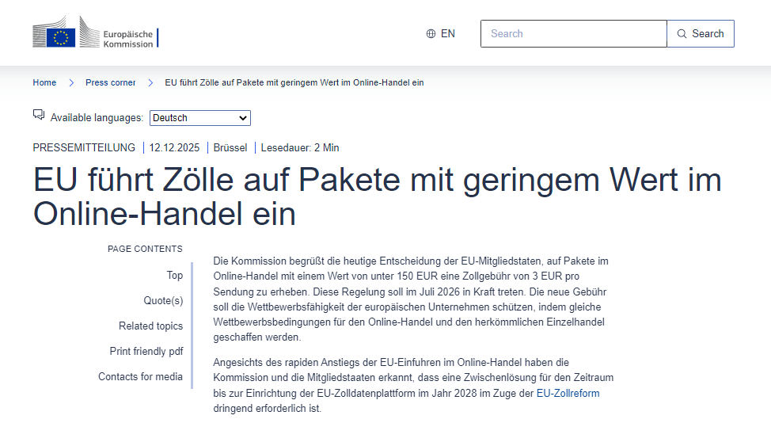
Task: Open the Deutsch language dropdown
Action: click(200, 118)
